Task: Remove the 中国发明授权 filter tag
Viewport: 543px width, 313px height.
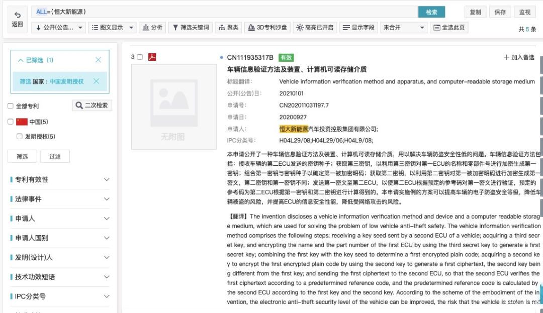Action: tap(96, 81)
